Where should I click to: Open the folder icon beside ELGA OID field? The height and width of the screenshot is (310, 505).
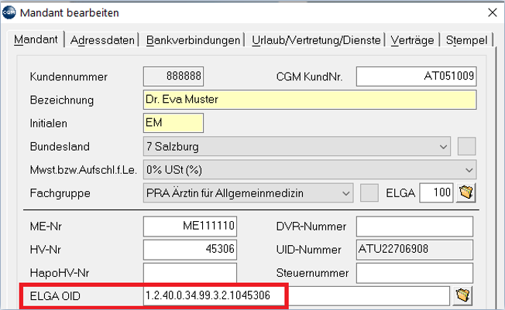tap(462, 295)
